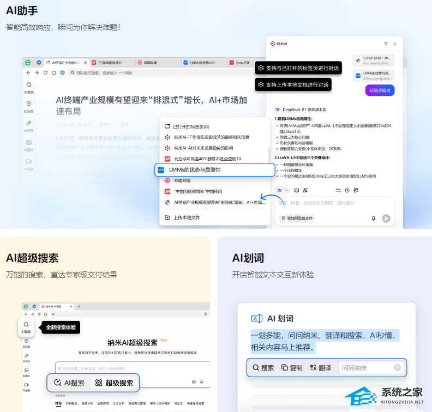Click the emoji face icon in the super search box

[194, 381]
